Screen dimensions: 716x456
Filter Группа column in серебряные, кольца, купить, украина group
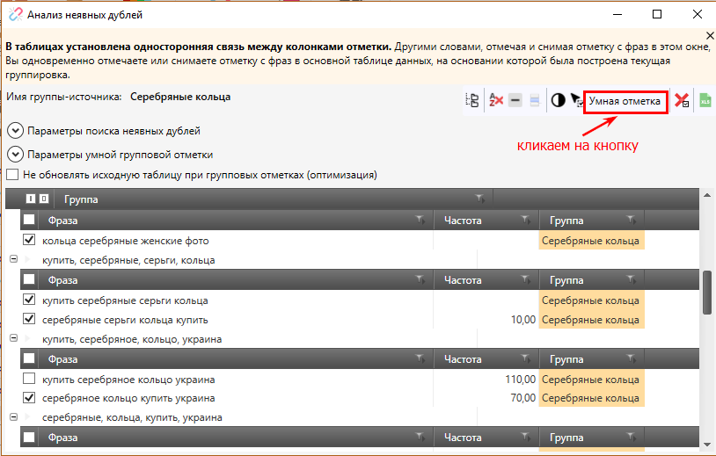point(632,438)
